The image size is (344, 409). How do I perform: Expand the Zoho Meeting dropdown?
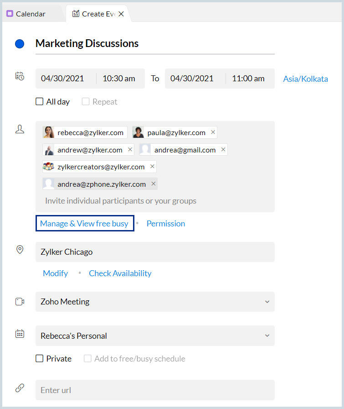(267, 302)
